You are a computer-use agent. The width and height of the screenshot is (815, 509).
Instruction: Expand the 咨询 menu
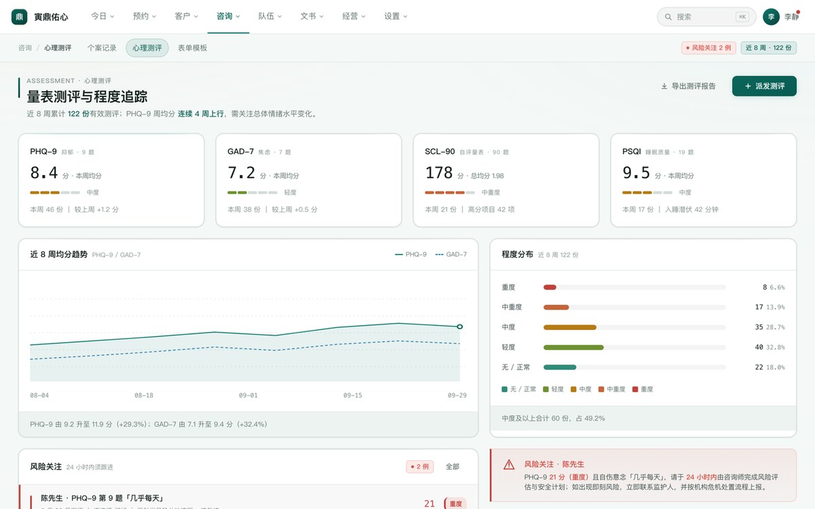click(x=228, y=16)
